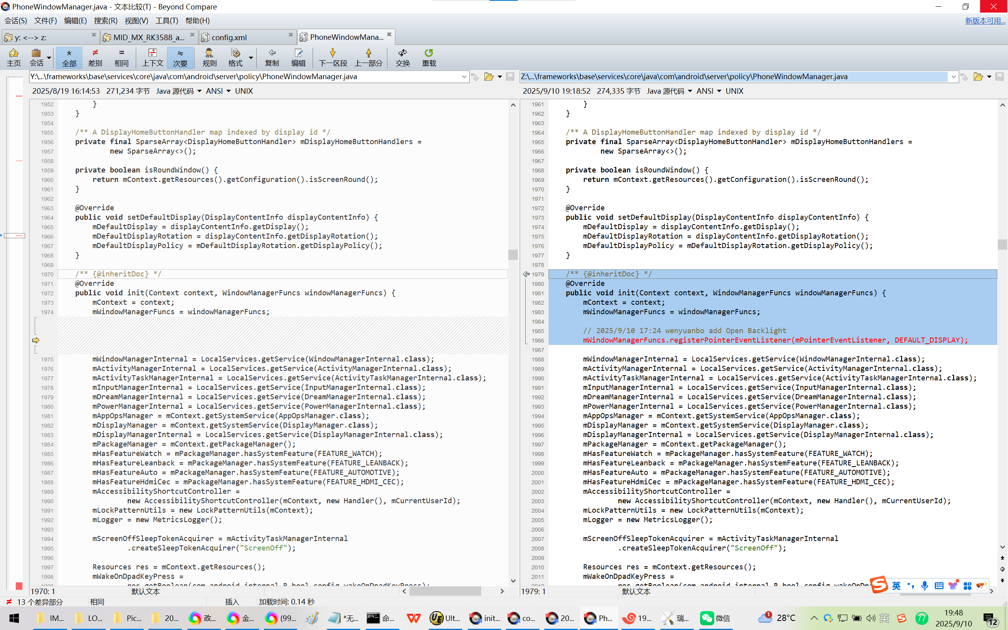Click the 新版本可用 update link
Viewport: 1008px width, 630px height.
pyautogui.click(x=985, y=21)
